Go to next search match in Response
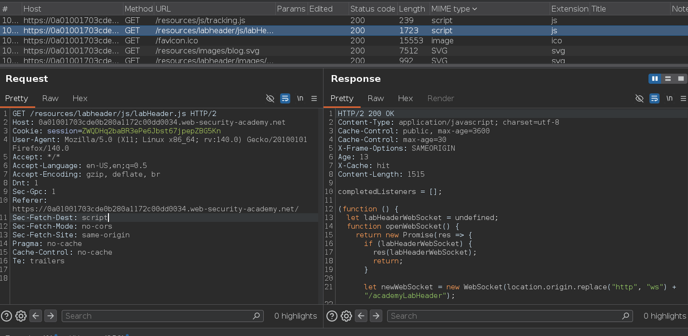 [x=376, y=316]
